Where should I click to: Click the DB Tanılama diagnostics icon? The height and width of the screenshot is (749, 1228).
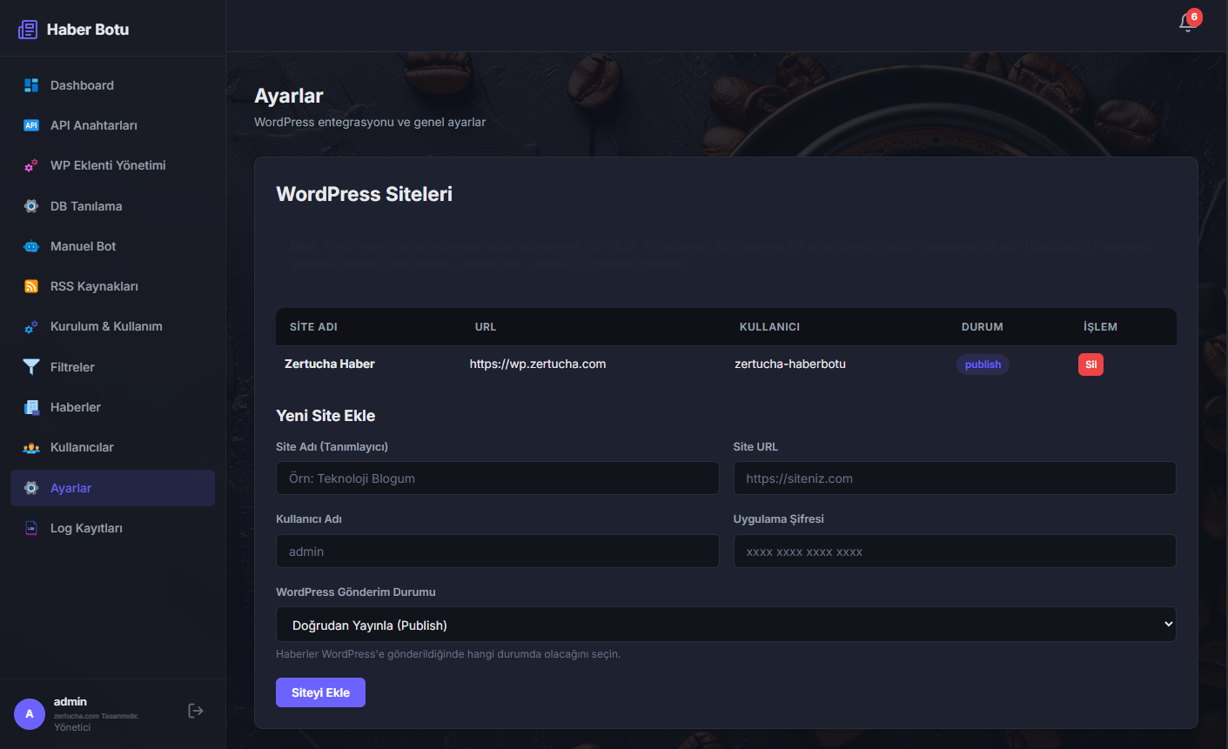click(x=31, y=205)
